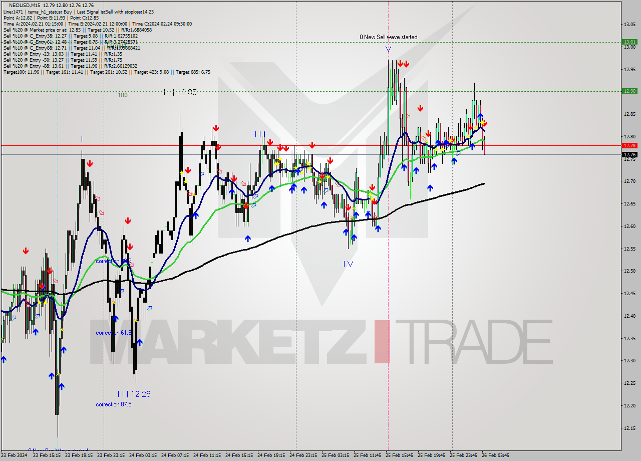Click the '24 Feb 19:15' time label
This screenshot has width=641, height=461.
[x=271, y=455]
